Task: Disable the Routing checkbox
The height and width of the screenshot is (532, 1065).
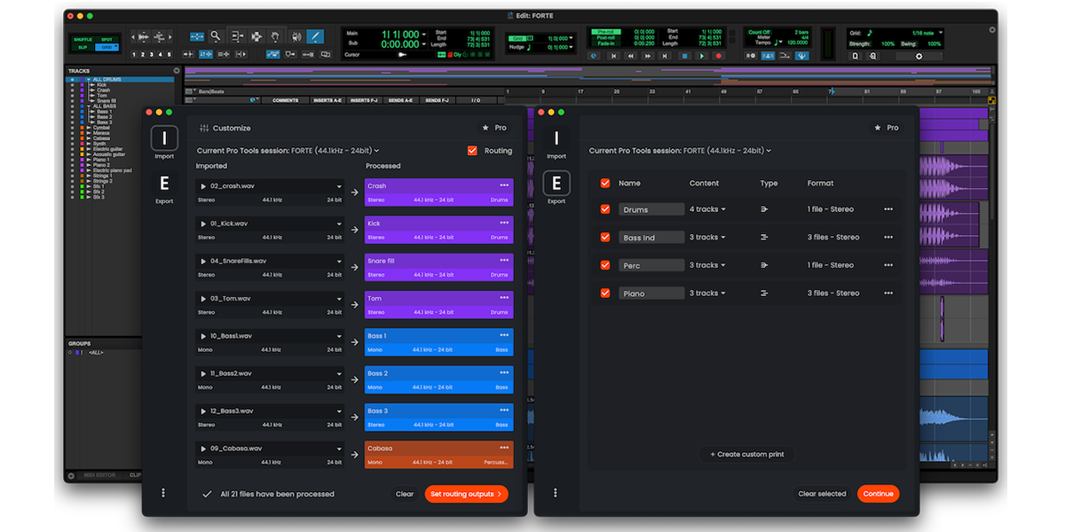Action: (x=472, y=151)
